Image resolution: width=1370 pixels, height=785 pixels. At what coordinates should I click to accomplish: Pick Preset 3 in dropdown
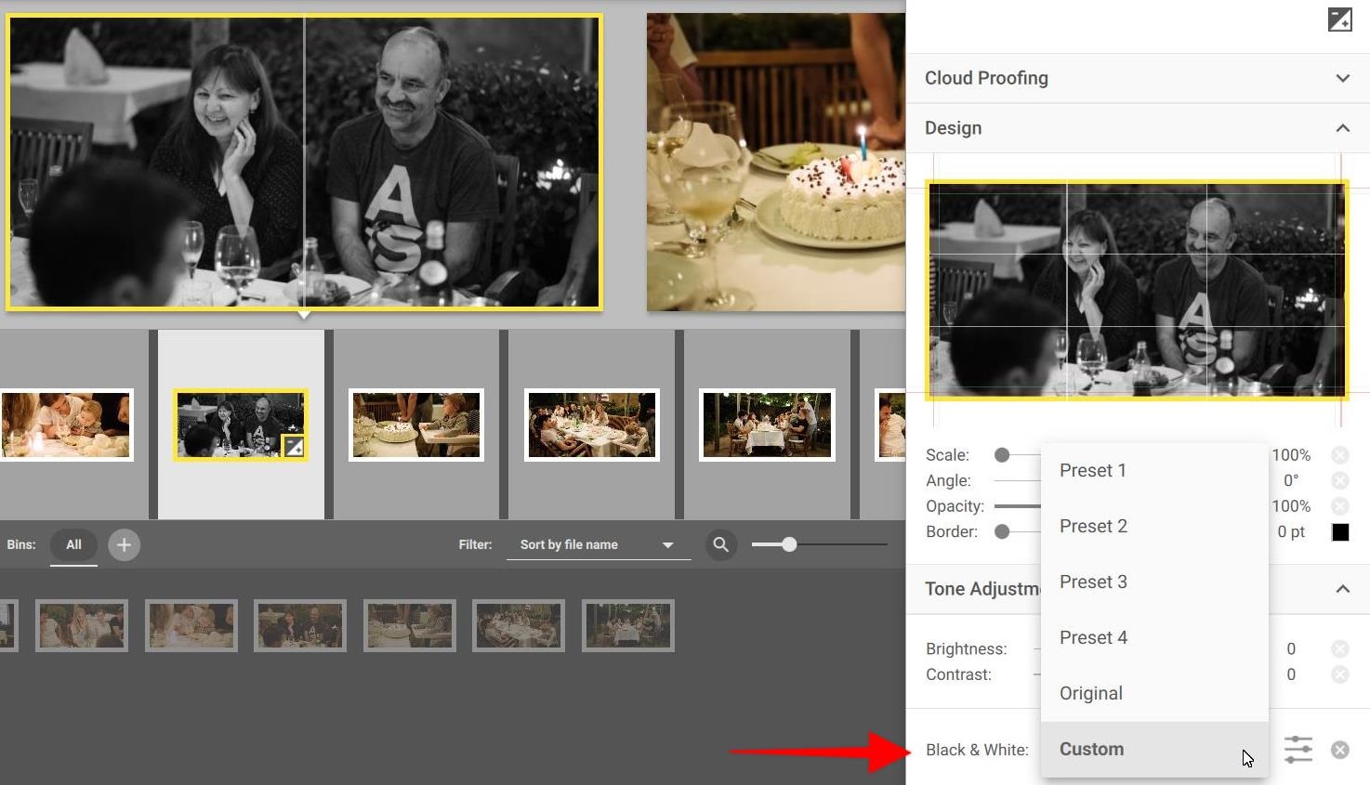[1154, 582]
